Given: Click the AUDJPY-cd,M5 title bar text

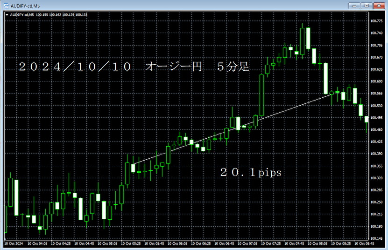Looking at the screenshot, I should pos(26,5).
